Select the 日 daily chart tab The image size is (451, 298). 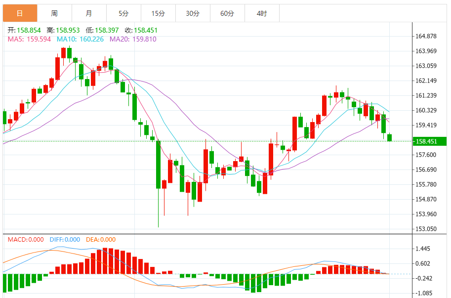tap(20, 13)
